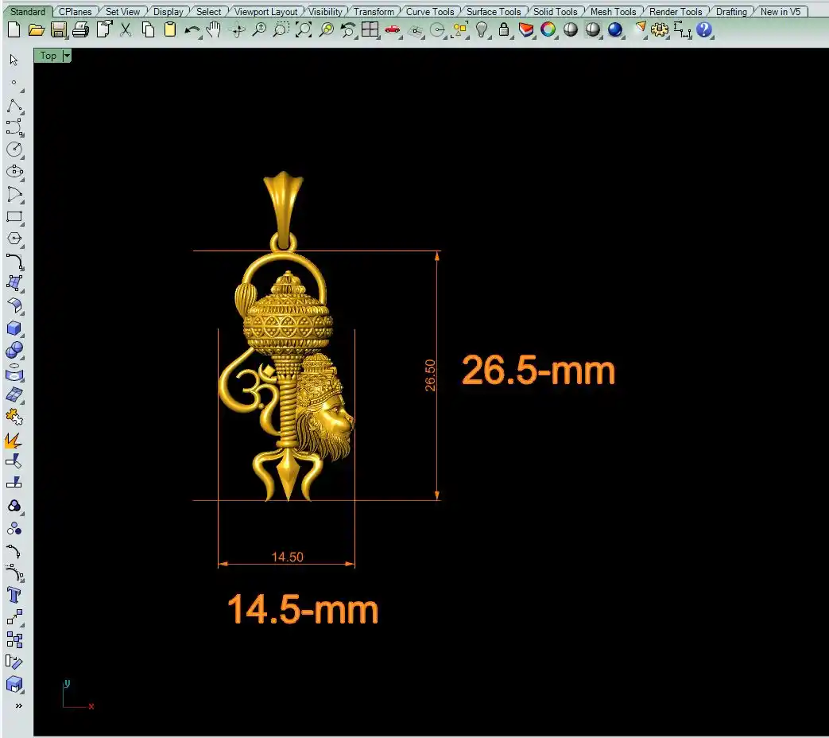
Task: Open the Mesh Tools tab
Action: point(613,12)
